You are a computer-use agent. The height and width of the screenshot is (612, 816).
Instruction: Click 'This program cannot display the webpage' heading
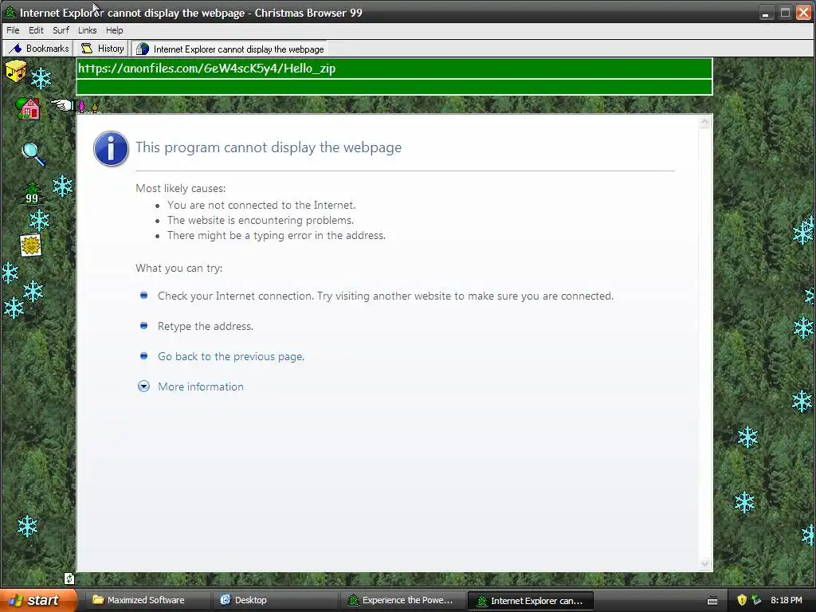269,147
